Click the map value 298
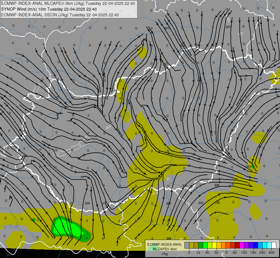This screenshot has width=280, height=258. coord(217,185)
